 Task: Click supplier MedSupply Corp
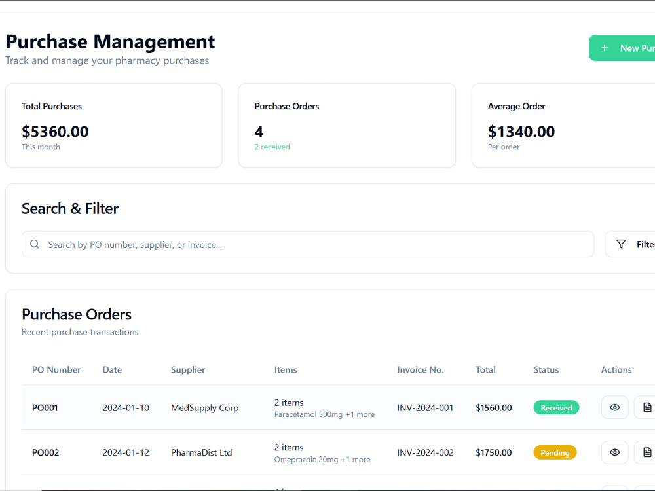point(204,408)
